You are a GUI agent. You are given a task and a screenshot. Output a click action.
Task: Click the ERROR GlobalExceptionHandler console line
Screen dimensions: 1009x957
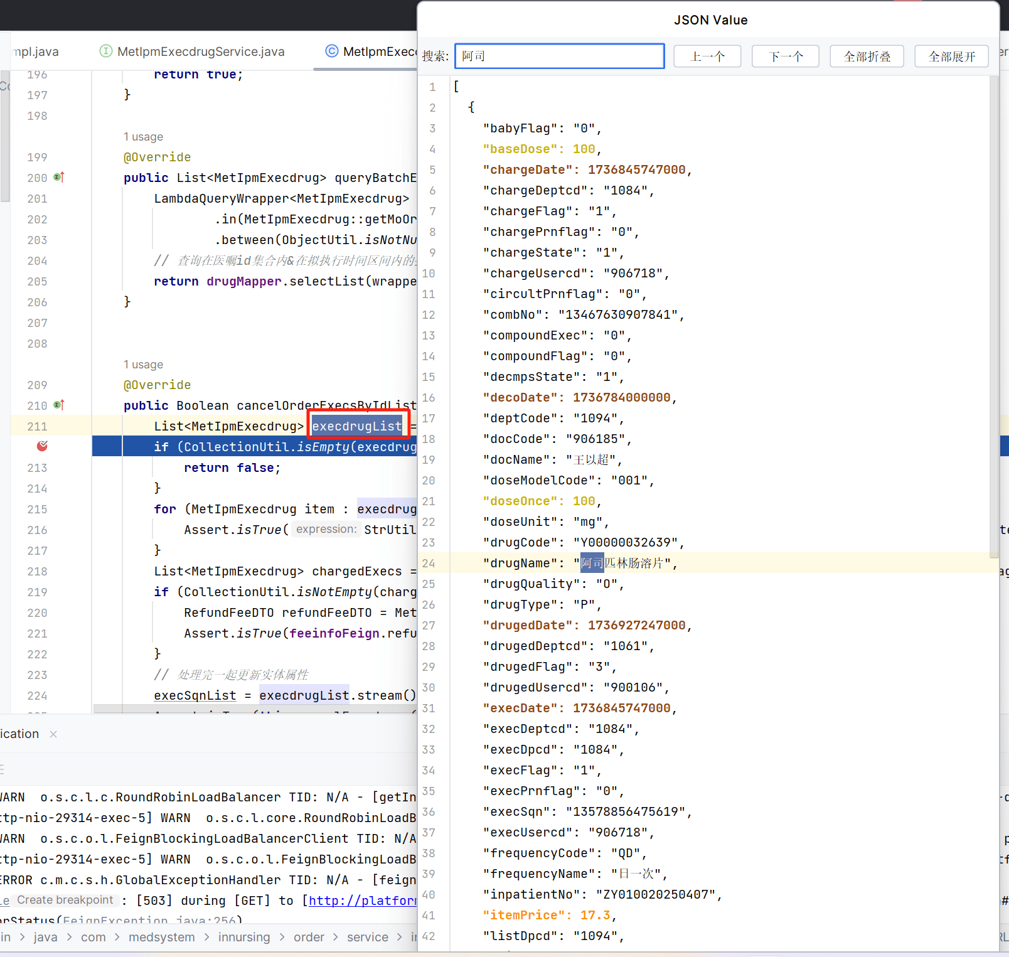point(208,880)
